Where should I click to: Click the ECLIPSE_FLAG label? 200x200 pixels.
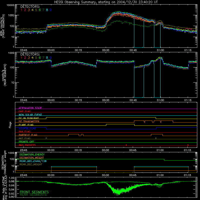(27, 128)
